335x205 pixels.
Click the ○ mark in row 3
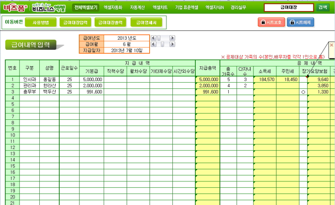point(303,92)
